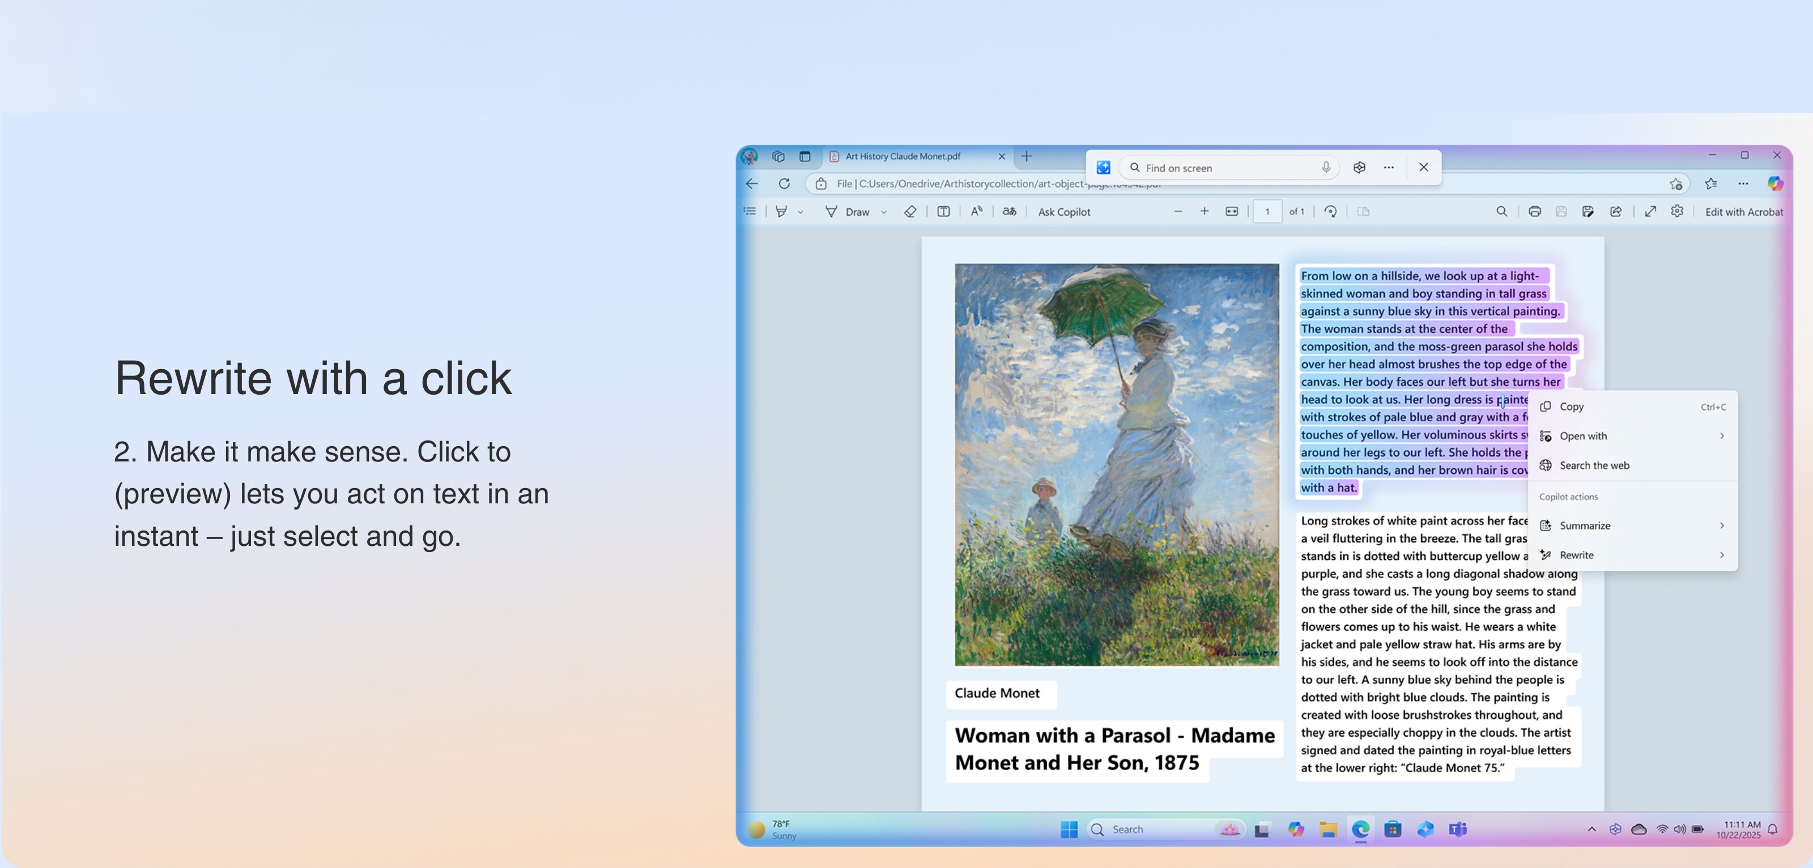Choose Rewrite from the context menu
The width and height of the screenshot is (1813, 868).
pos(1577,555)
